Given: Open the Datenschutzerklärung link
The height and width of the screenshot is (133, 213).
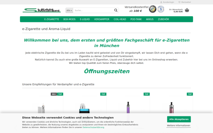Looking at the screenshot, I should point(93,127).
